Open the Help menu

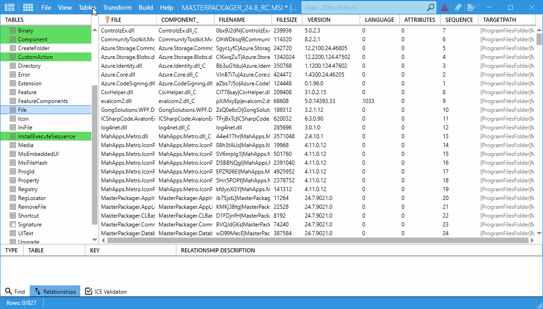(x=167, y=7)
